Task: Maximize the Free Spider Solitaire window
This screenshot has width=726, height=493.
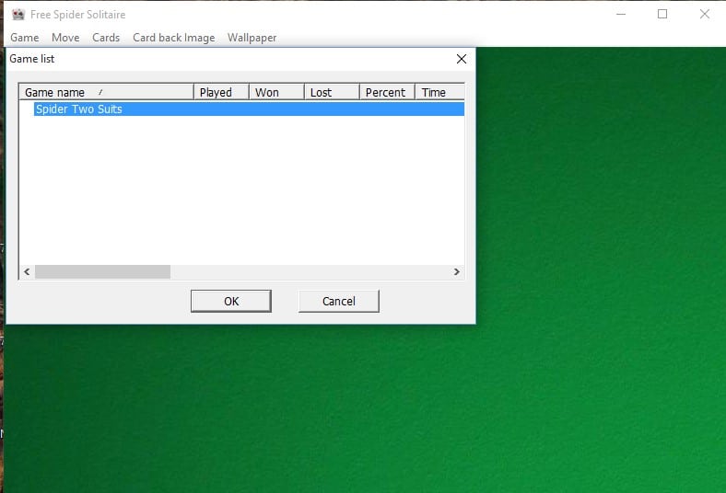Action: (x=662, y=15)
